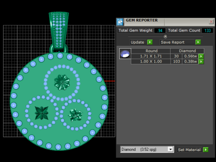Click the 0.38tw weight cell

pos(190,62)
